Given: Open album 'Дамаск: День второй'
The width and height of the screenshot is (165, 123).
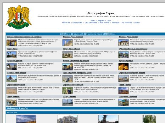Looking at the screenshot, I should (16, 73).
